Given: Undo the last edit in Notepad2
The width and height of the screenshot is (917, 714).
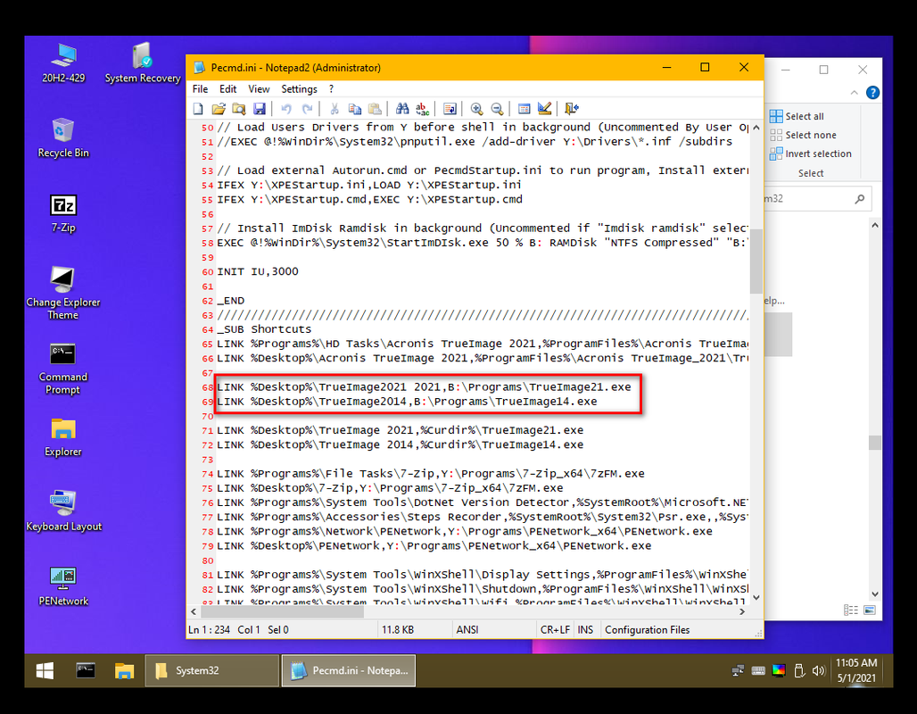Looking at the screenshot, I should tap(286, 109).
